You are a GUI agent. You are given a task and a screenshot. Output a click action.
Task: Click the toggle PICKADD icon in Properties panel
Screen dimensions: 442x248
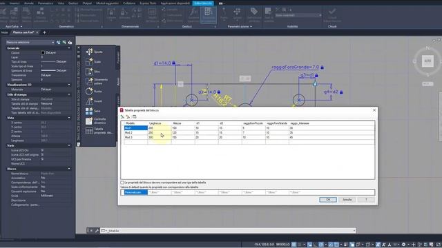[58, 42]
